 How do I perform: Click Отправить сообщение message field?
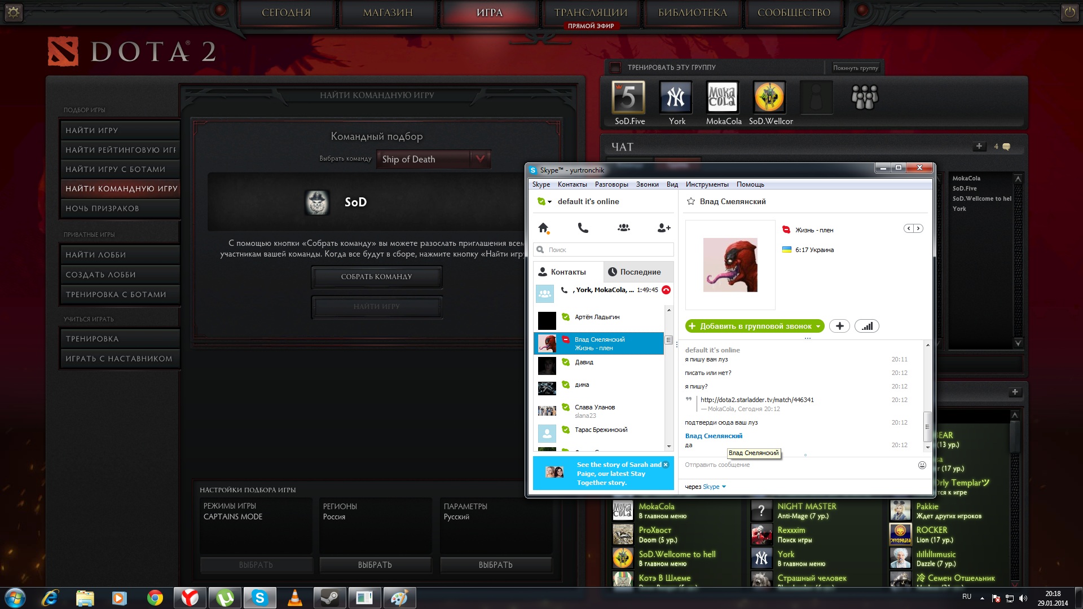pos(799,465)
